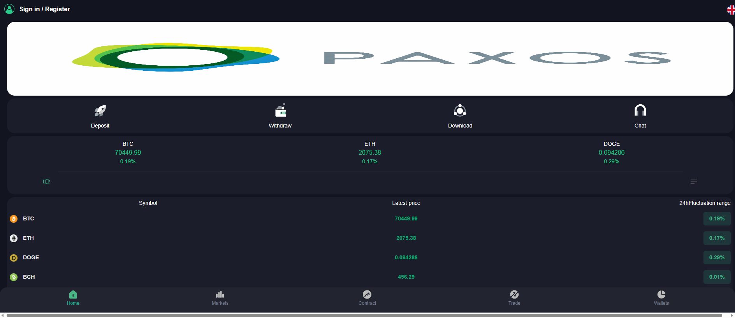The image size is (735, 318).
Task: Click the Latest price column header
Action: (x=406, y=203)
